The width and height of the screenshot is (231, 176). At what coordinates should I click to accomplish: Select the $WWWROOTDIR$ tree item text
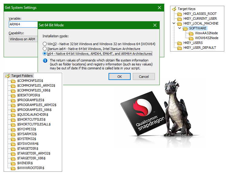click(x=31, y=168)
